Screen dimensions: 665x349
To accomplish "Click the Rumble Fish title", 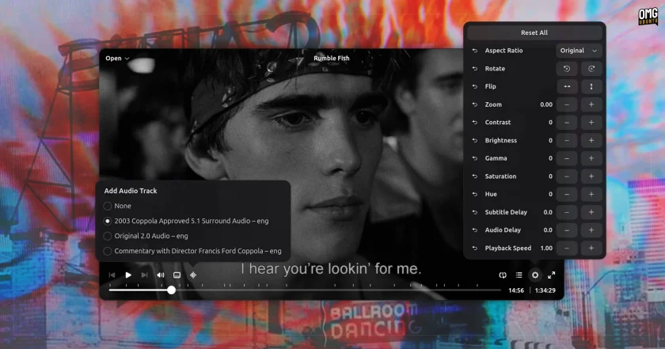I will pos(332,58).
